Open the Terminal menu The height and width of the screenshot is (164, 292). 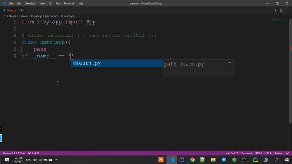69,3
